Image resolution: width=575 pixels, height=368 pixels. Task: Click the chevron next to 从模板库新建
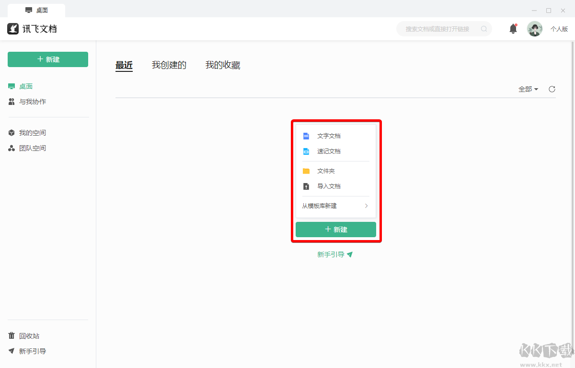click(x=366, y=206)
